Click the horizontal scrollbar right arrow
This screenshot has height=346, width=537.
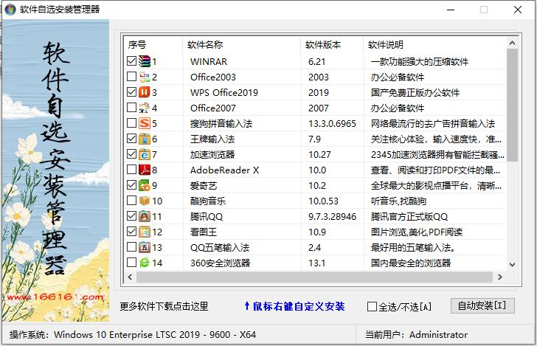coord(499,277)
